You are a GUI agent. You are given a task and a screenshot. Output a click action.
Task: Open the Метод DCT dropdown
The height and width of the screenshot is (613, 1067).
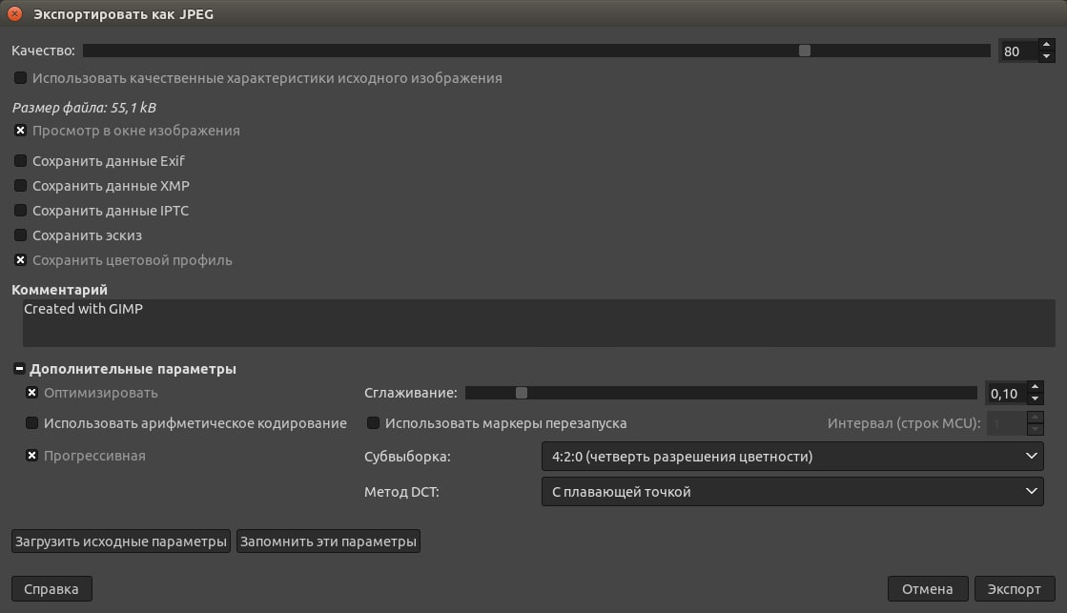(x=791, y=492)
